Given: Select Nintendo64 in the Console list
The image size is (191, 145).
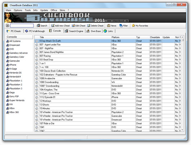Looking at the screenshot, I should click(x=15, y=77).
